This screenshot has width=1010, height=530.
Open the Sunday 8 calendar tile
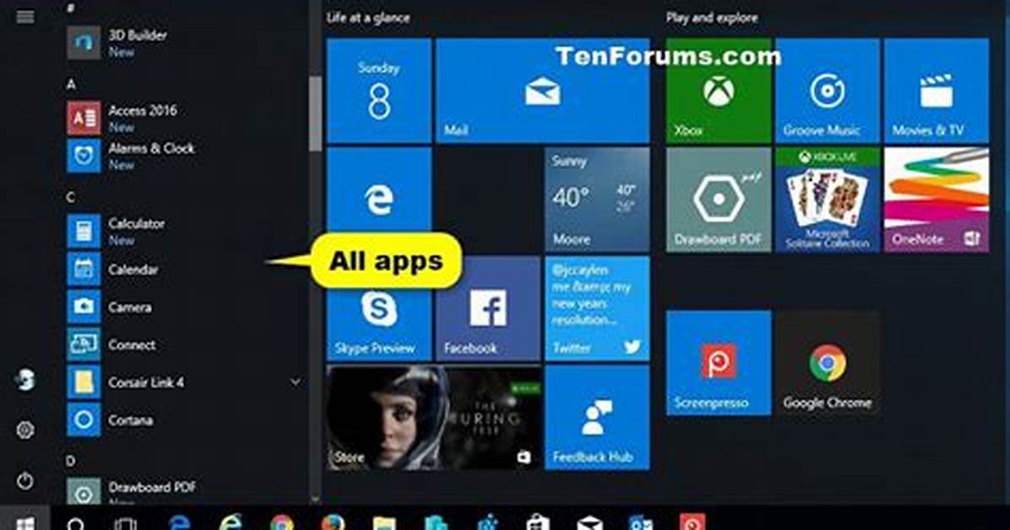pos(378,90)
